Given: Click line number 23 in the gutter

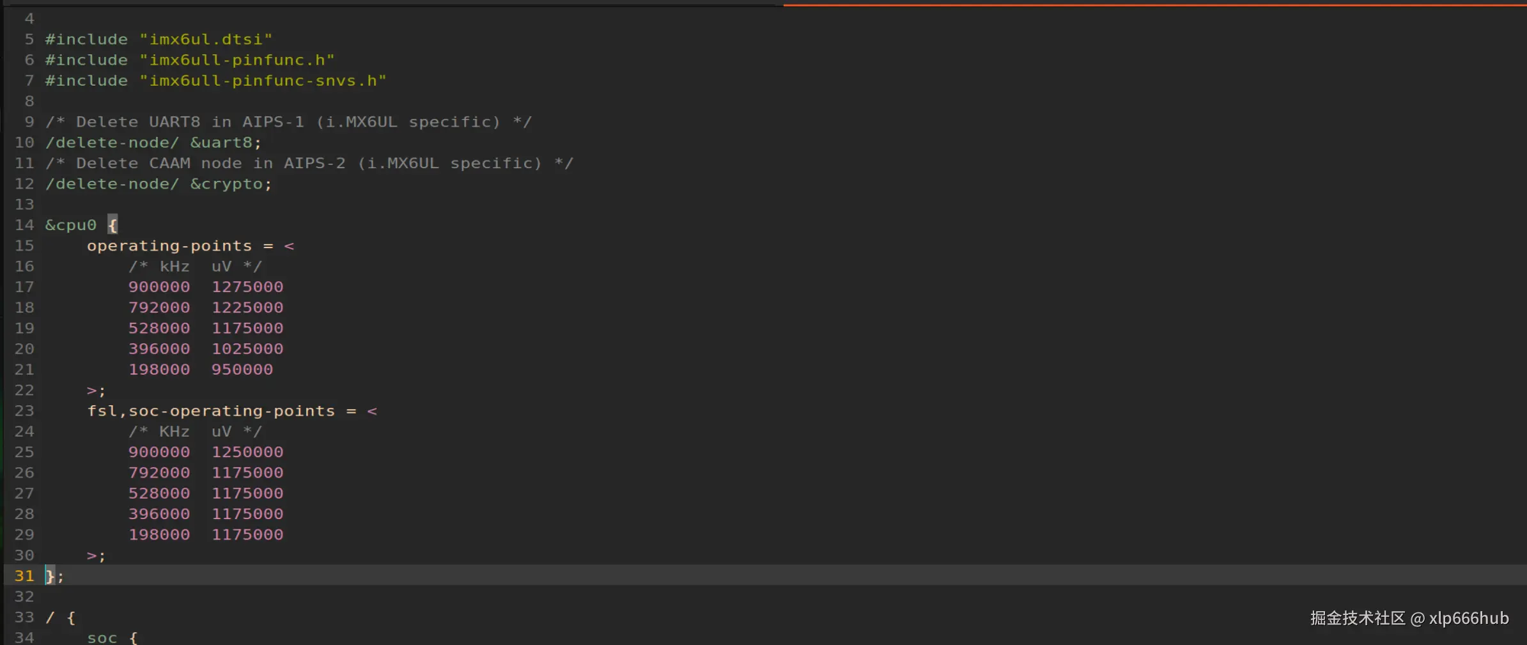Looking at the screenshot, I should [x=24, y=411].
